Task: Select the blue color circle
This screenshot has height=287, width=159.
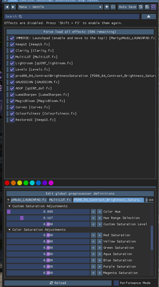Action: pyautogui.click(x=38, y=183)
